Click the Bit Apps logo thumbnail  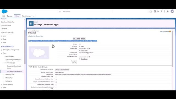click(x=39, y=53)
